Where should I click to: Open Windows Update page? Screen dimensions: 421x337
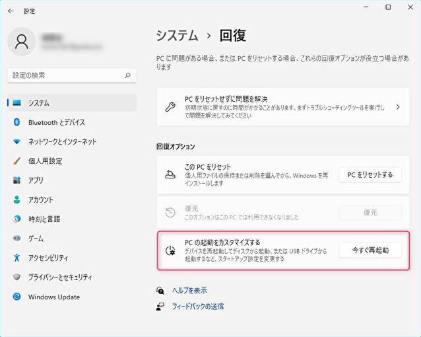72,297
